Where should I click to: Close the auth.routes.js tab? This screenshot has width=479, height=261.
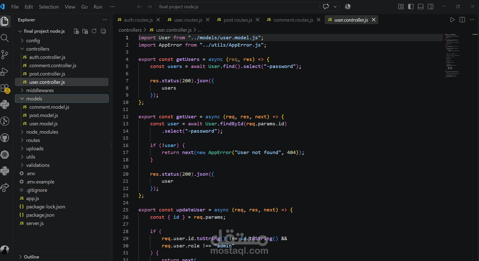click(158, 20)
